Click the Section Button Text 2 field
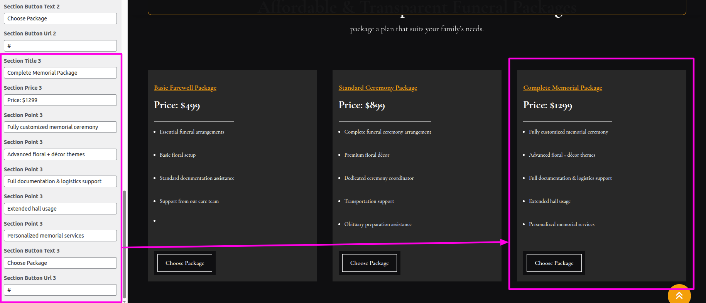Screen dimensions: 706x303 click(60, 18)
